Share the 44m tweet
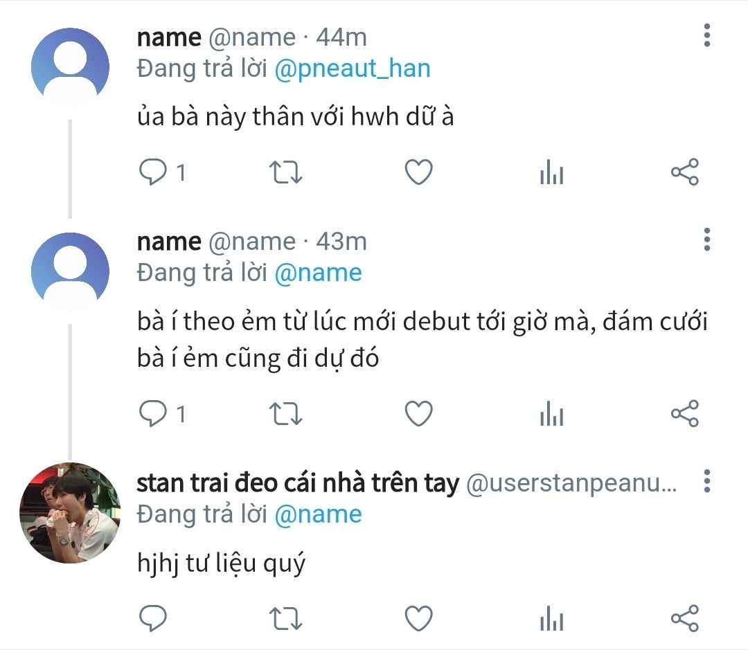This screenshot has height=650, width=748. [685, 172]
